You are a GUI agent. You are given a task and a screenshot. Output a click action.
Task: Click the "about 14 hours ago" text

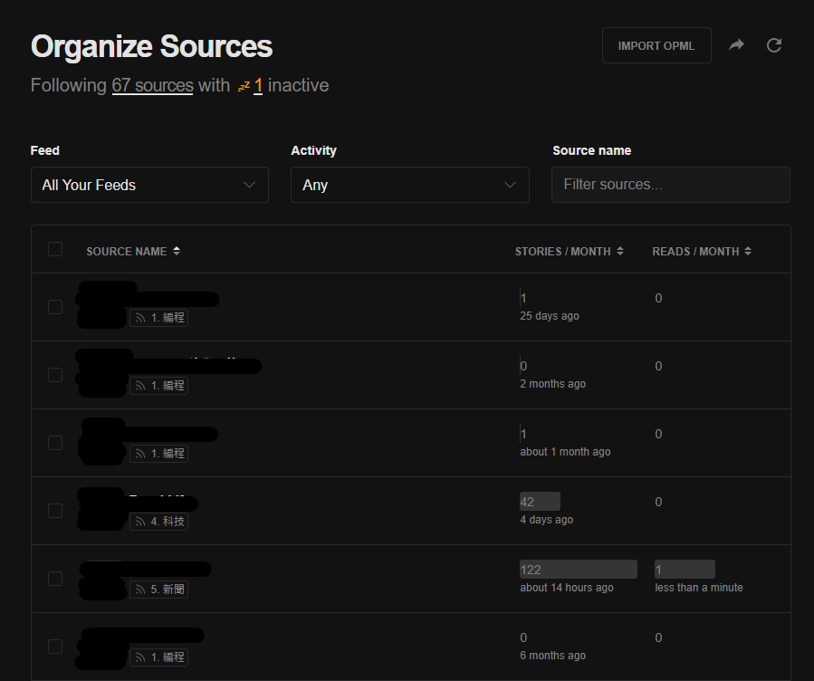coord(567,588)
